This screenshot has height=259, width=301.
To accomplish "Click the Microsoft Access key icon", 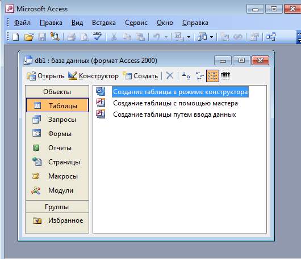I will tap(10, 9).
